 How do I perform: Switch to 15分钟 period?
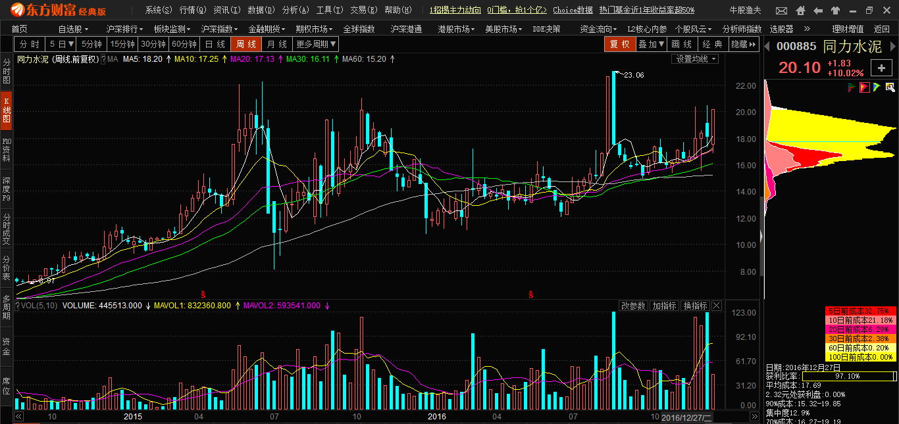point(123,44)
